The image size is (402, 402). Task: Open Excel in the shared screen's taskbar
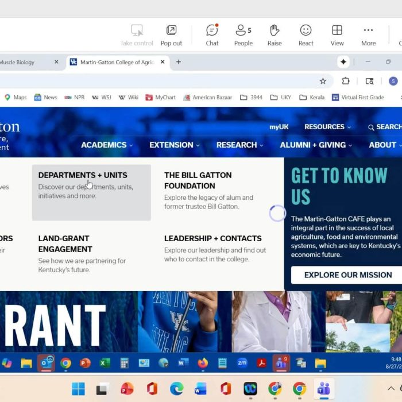pyautogui.click(x=105, y=364)
